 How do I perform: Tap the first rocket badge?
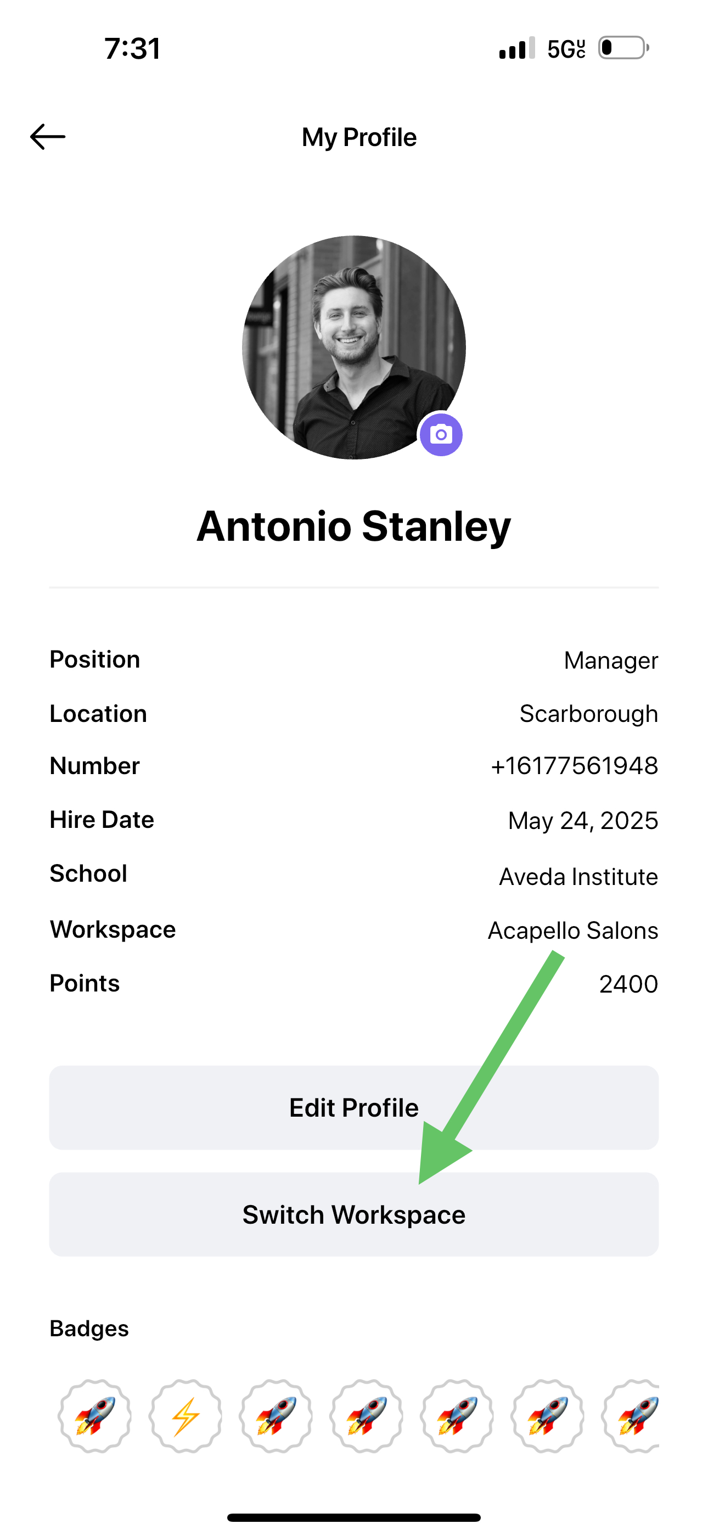tap(95, 1416)
